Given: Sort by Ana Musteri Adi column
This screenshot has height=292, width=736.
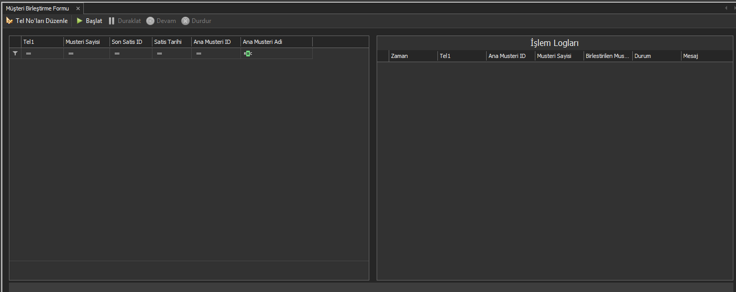Looking at the screenshot, I should [277, 42].
